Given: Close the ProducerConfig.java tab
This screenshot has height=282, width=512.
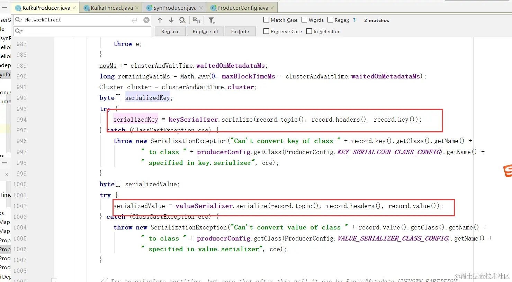Looking at the screenshot, I should pos(272,8).
